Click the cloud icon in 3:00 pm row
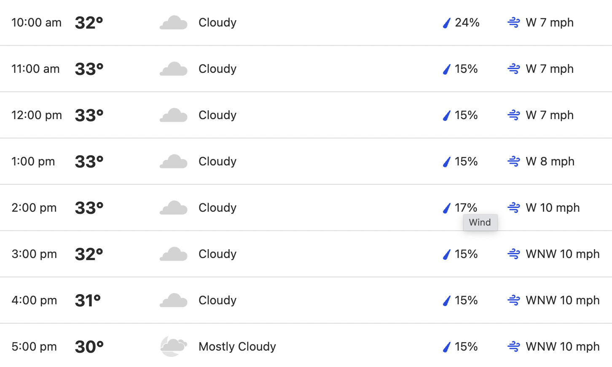 173,254
